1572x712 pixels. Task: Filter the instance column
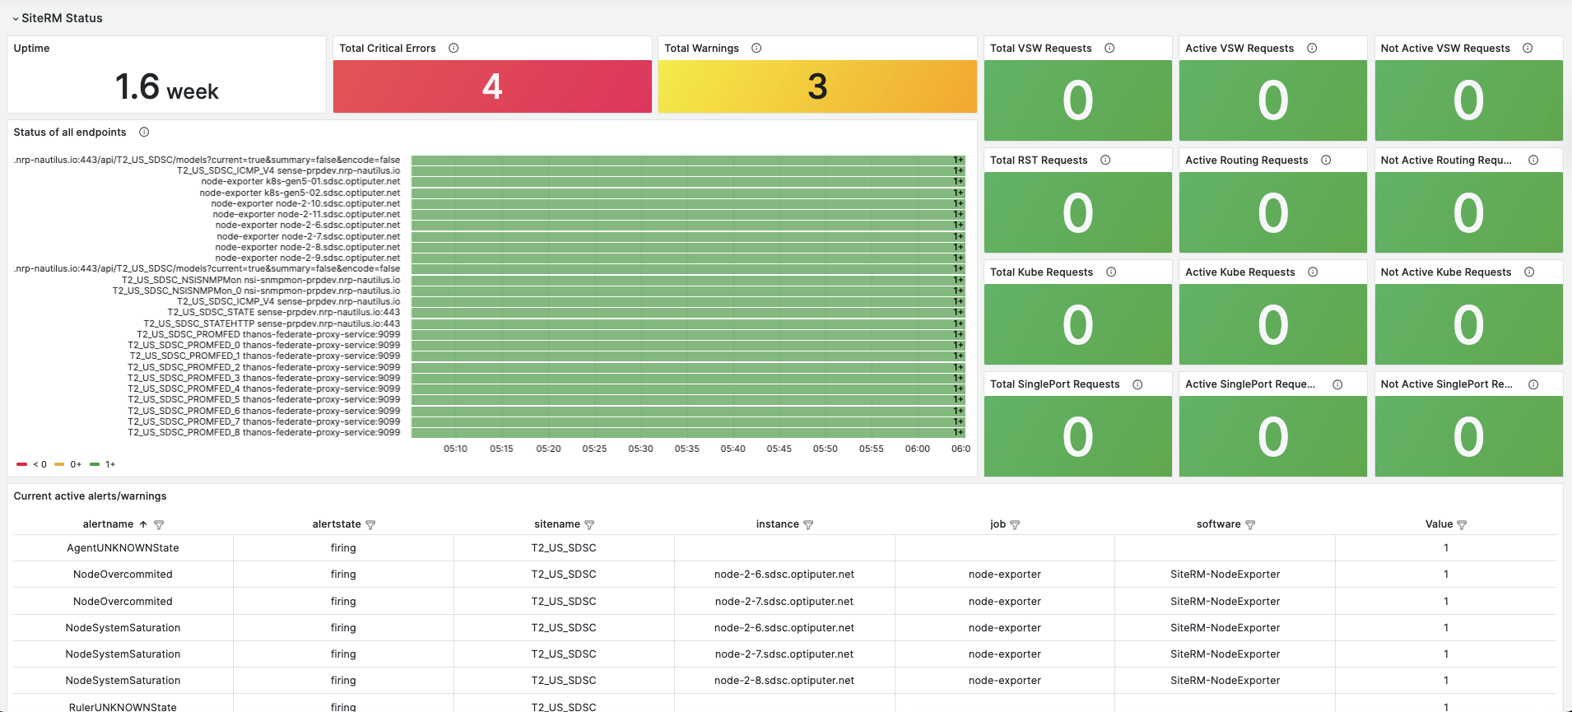(808, 525)
